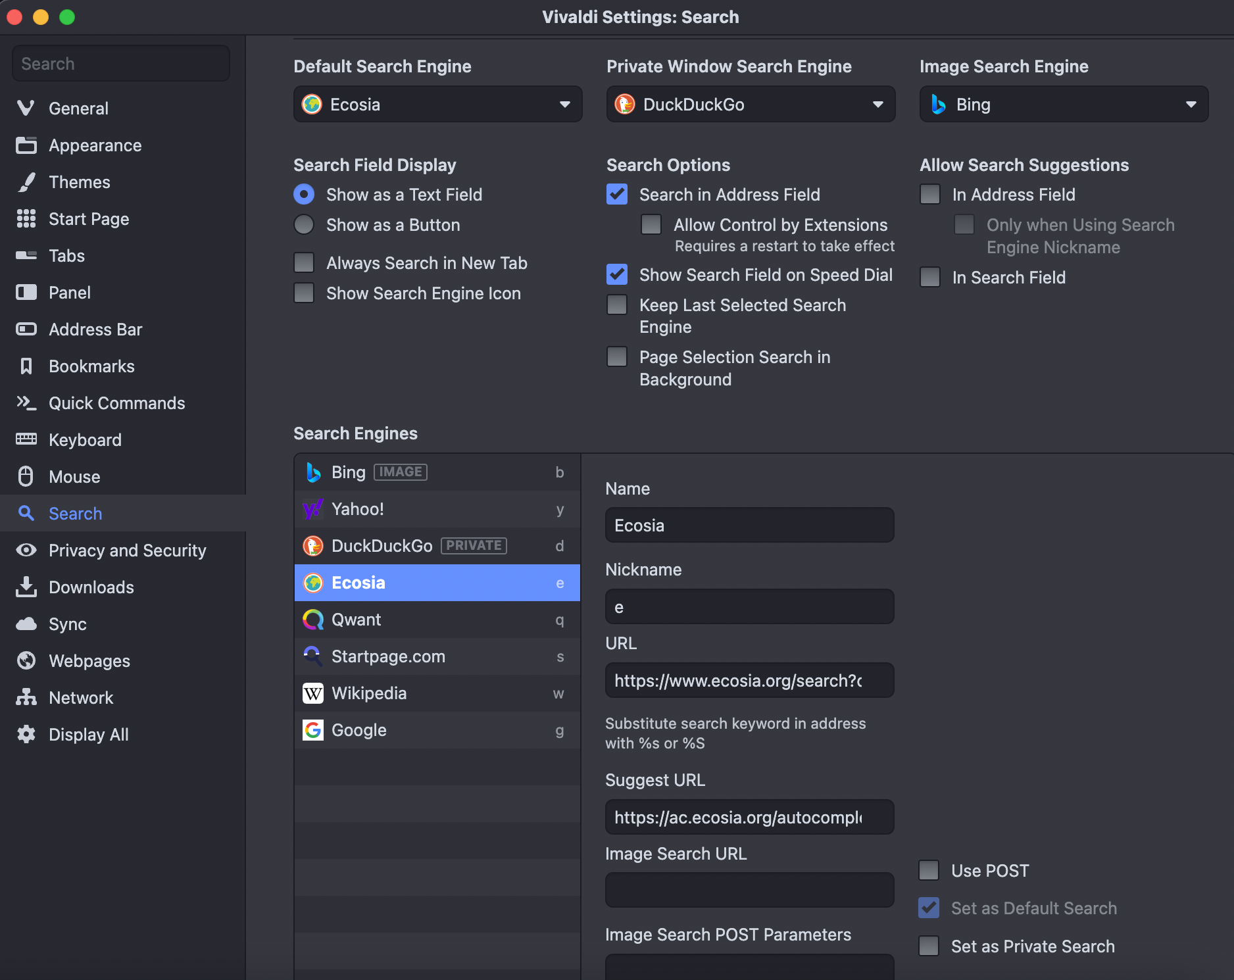1234x980 pixels.
Task: Switch to the Address Bar settings section
Action: tap(95, 330)
